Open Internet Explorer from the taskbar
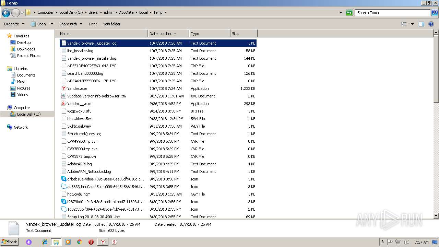This screenshot has height=247, width=439. [x=45, y=242]
